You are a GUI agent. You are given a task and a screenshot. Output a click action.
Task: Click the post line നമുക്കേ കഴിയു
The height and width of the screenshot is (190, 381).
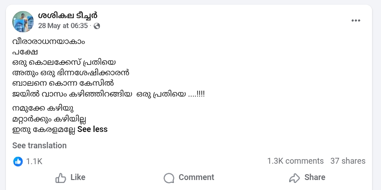coord(43,108)
